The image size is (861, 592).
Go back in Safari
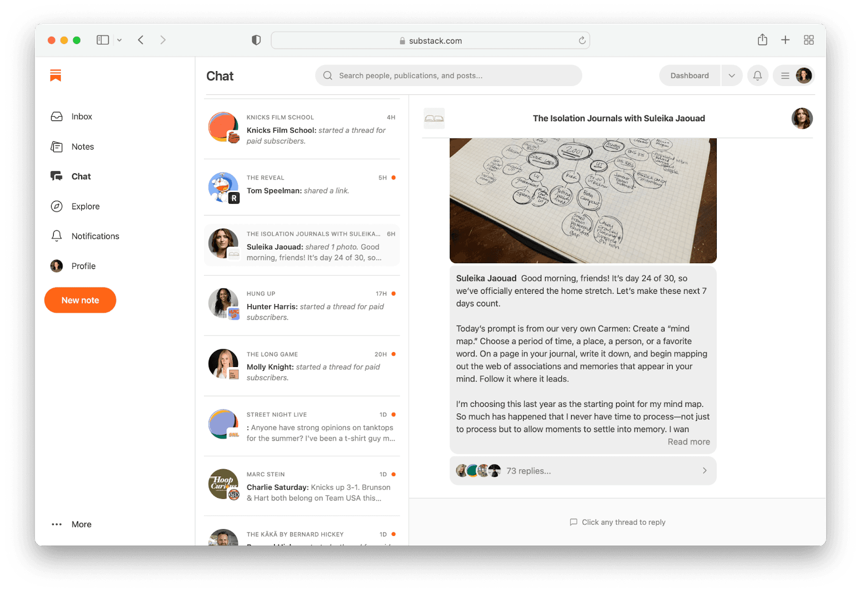point(140,40)
